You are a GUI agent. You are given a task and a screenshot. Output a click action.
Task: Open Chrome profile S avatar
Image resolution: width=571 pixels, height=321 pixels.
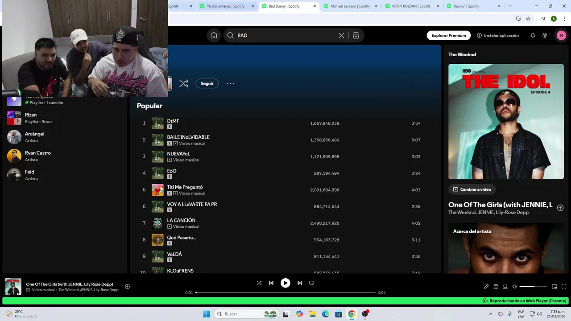[x=554, y=19]
